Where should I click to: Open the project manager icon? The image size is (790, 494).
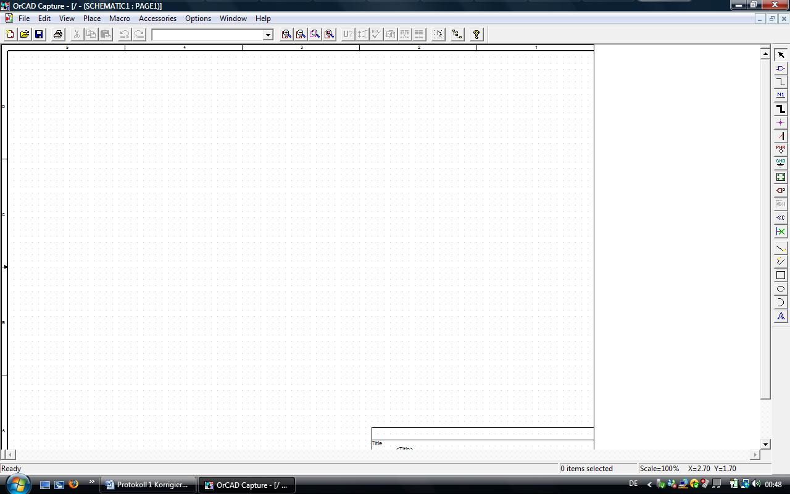(x=457, y=35)
